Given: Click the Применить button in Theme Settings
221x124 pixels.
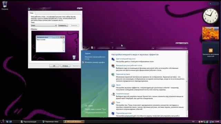Looking at the screenshot, I should (76, 66).
